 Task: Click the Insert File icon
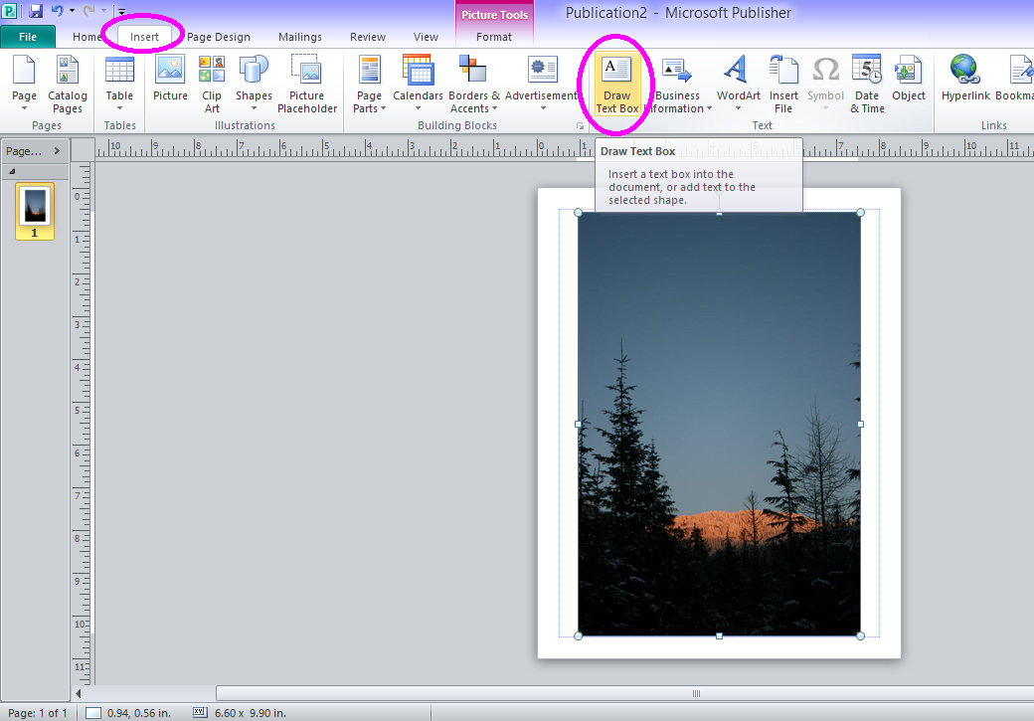[x=783, y=84]
